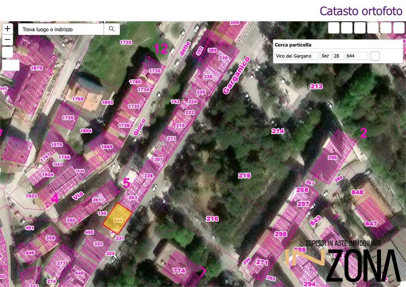406x287 pixels.
Task: Focus the 'Trova luogo o indirizzo' search box
Action: tap(61, 29)
